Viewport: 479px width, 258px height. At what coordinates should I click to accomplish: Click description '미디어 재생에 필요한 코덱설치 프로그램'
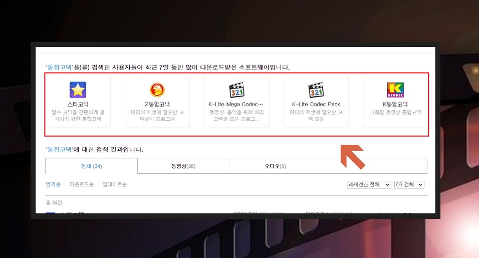pos(157,115)
